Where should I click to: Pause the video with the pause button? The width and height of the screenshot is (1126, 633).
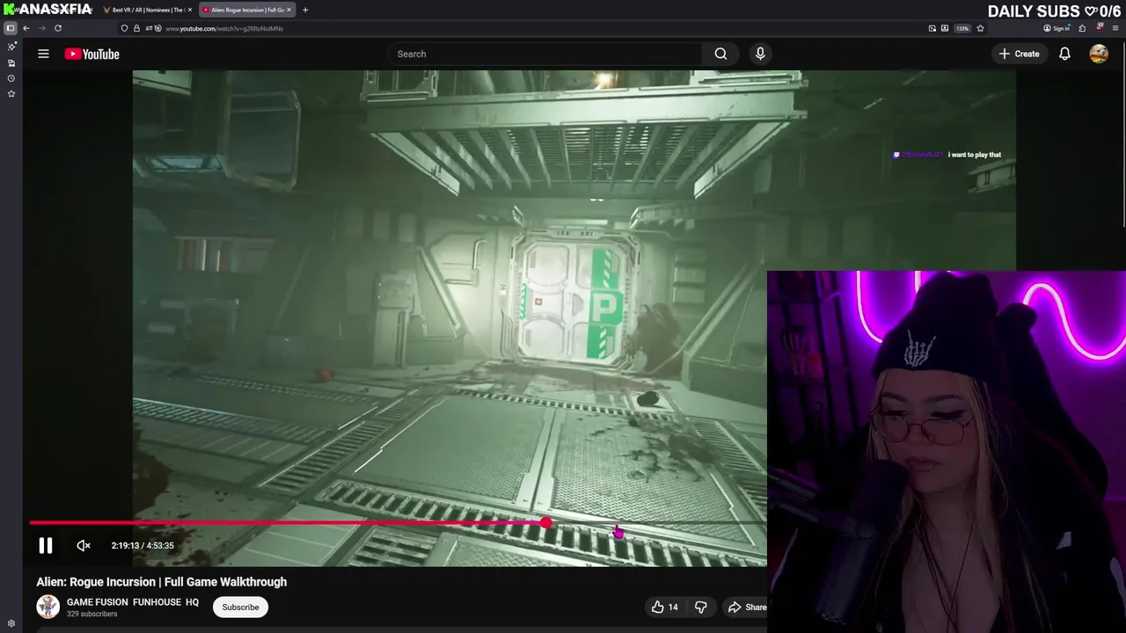(x=46, y=545)
